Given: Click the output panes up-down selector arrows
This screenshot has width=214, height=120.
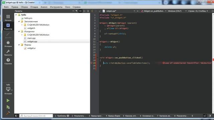Looking at the screenshot, I should pyautogui.click(x=192, y=116).
